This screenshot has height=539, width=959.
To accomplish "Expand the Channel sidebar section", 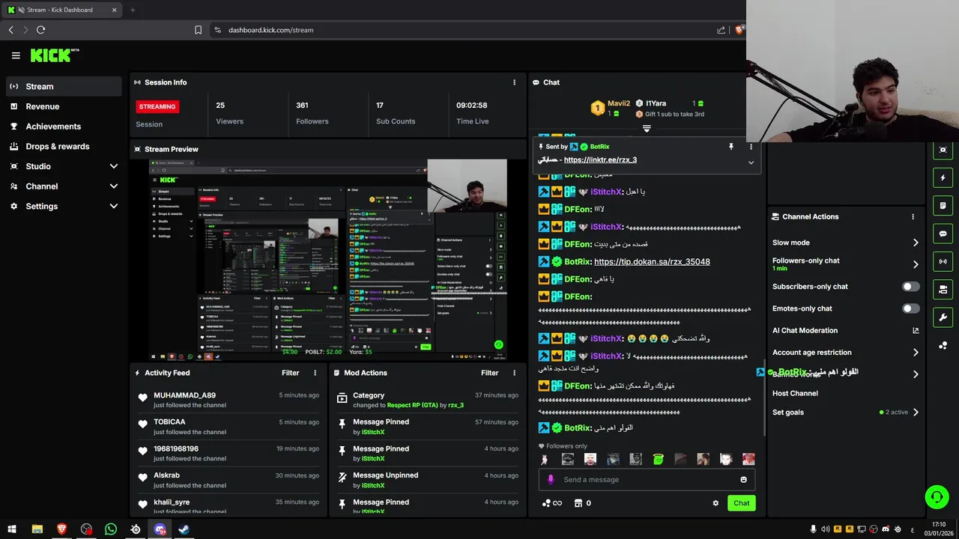I will coord(114,186).
